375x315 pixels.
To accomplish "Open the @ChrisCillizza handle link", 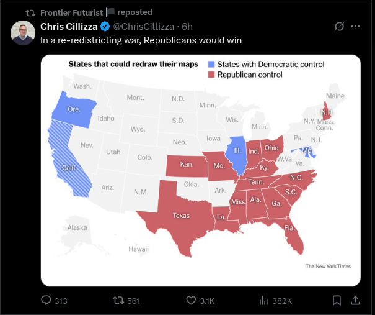I will click(x=142, y=26).
